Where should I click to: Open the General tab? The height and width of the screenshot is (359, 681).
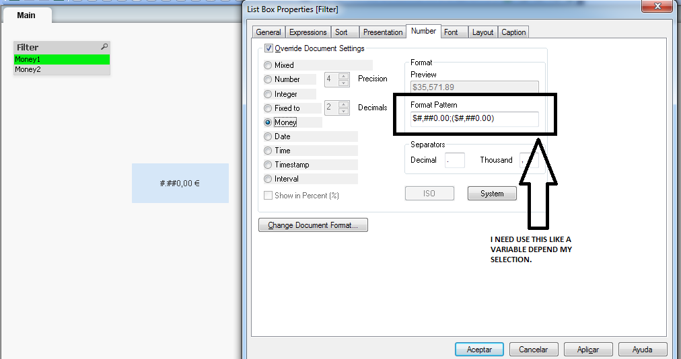click(268, 32)
